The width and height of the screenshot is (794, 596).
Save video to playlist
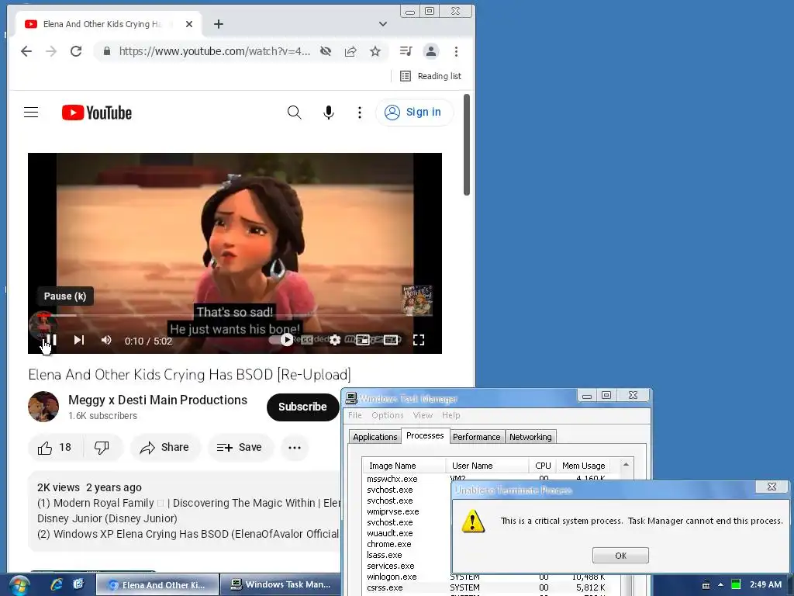click(239, 448)
